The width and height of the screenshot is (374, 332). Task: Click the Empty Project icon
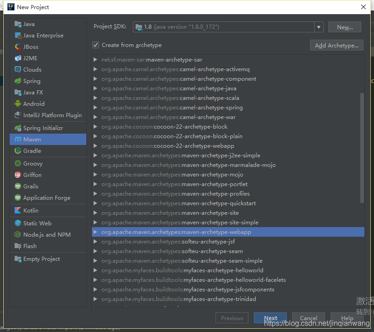18,259
